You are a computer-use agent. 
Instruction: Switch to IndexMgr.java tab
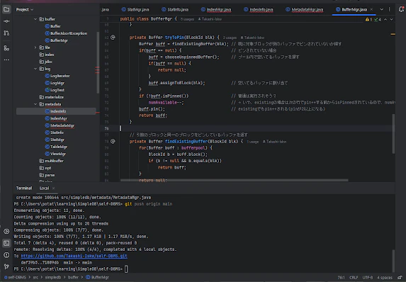216,10
